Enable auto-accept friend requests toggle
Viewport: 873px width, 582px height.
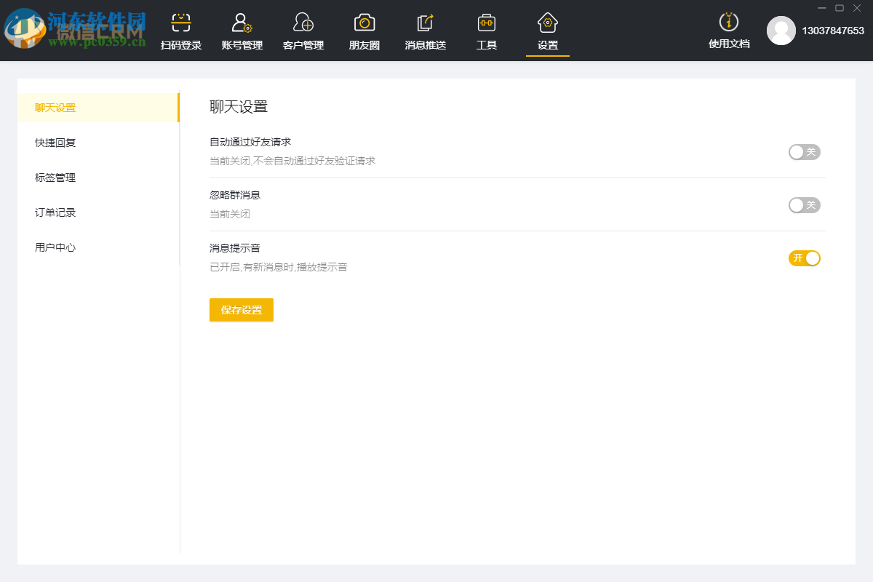coord(804,152)
